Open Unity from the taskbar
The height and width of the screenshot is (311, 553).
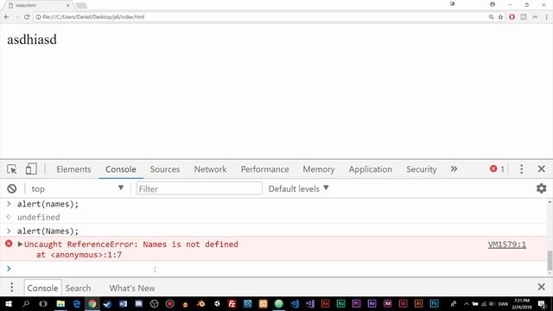point(217,303)
